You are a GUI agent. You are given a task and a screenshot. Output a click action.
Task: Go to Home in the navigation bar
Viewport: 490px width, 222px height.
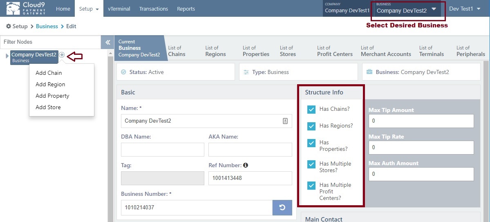pyautogui.click(x=63, y=9)
